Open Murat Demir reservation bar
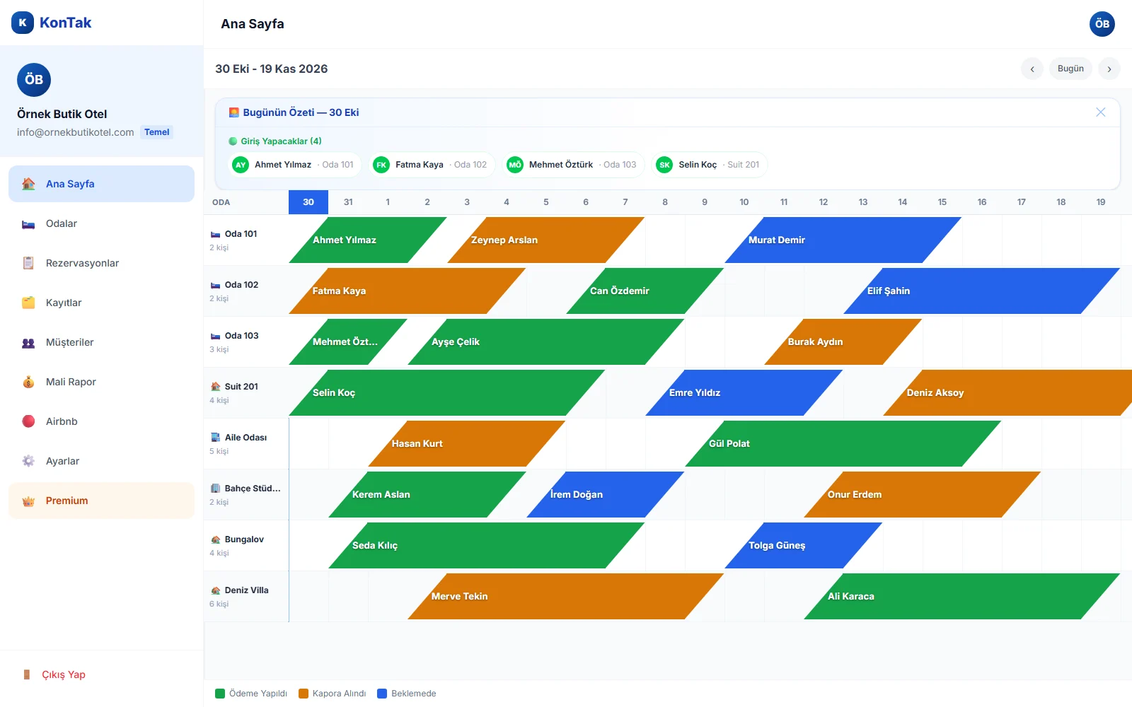Image resolution: width=1132 pixels, height=707 pixels. click(843, 240)
